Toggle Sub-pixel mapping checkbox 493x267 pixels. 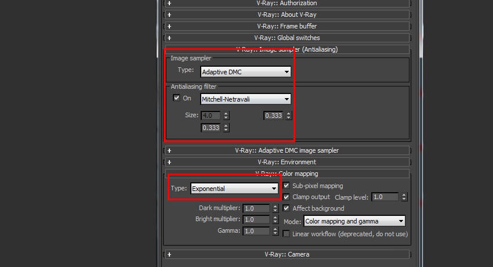pyautogui.click(x=286, y=186)
